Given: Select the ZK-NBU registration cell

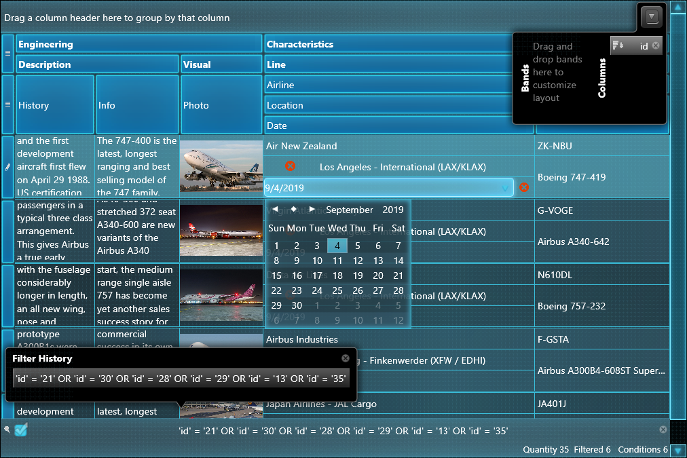Looking at the screenshot, I should pyautogui.click(x=602, y=146).
